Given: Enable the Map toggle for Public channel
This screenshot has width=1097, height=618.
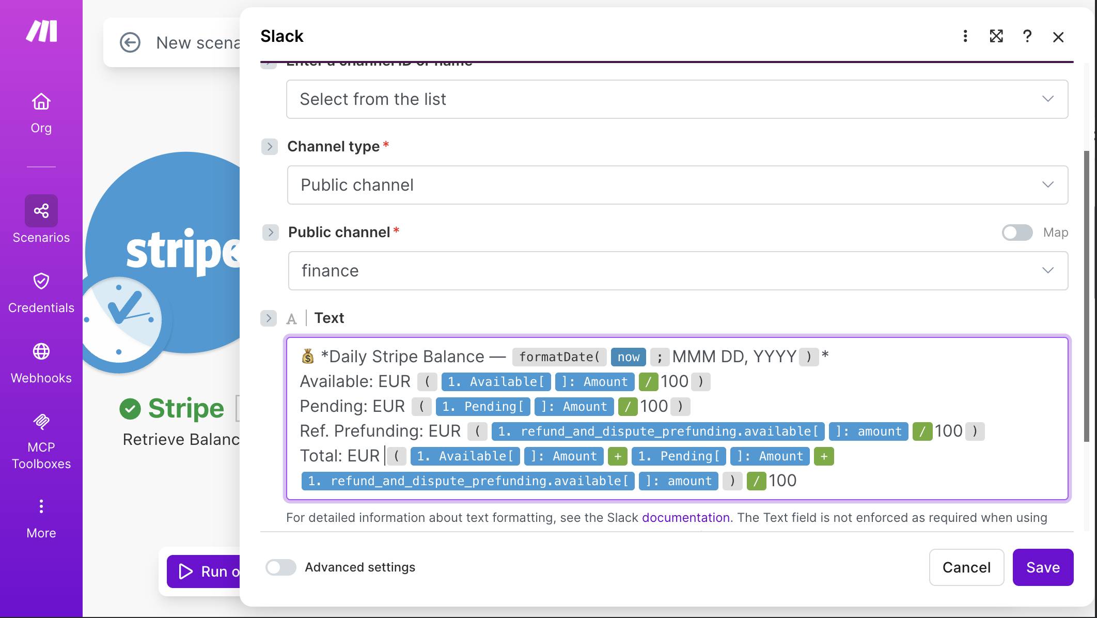Looking at the screenshot, I should pyautogui.click(x=1016, y=233).
